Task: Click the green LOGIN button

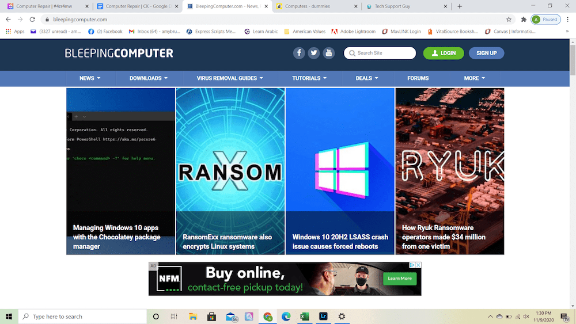Action: click(444, 53)
